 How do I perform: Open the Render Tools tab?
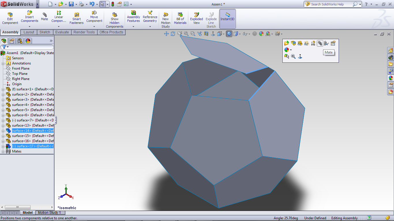tap(84, 32)
